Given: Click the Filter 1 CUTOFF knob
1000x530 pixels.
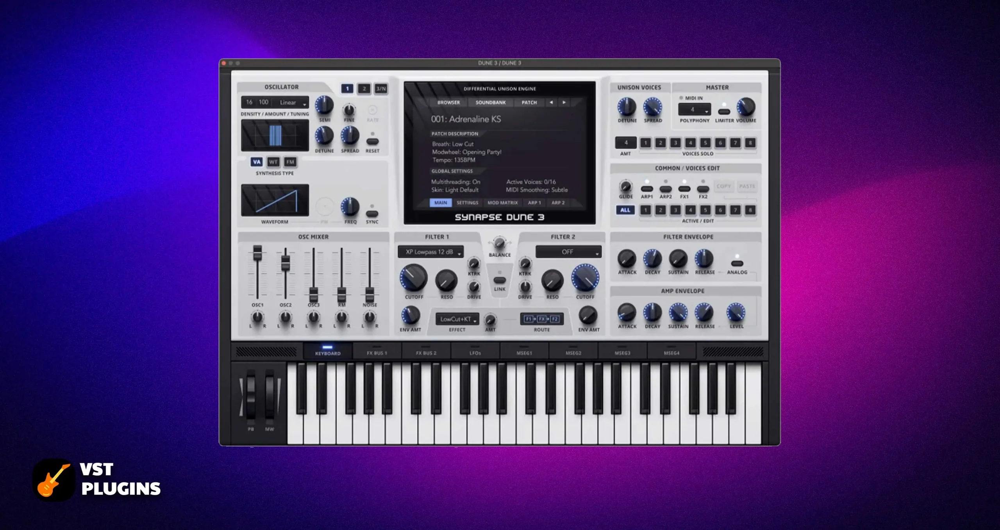Looking at the screenshot, I should (x=414, y=278).
